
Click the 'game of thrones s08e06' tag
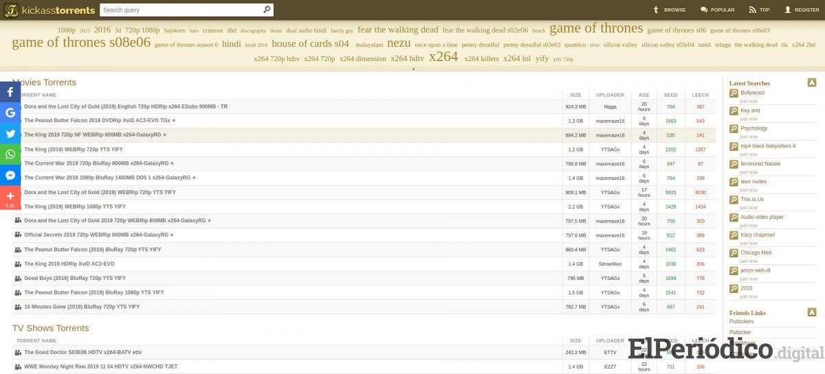[x=81, y=43]
